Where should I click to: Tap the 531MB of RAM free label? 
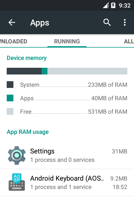108,112
